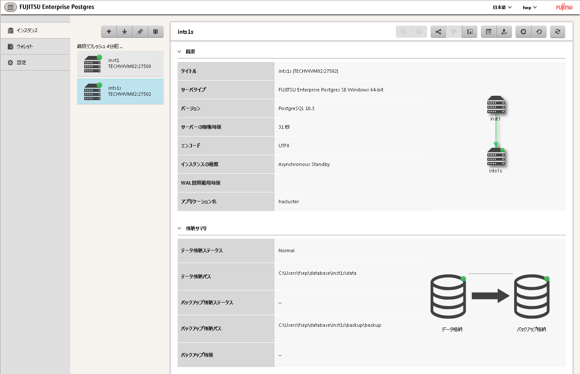The width and height of the screenshot is (580, 374).
Task: Open the 日本語 language dropdown
Action: [x=502, y=7]
